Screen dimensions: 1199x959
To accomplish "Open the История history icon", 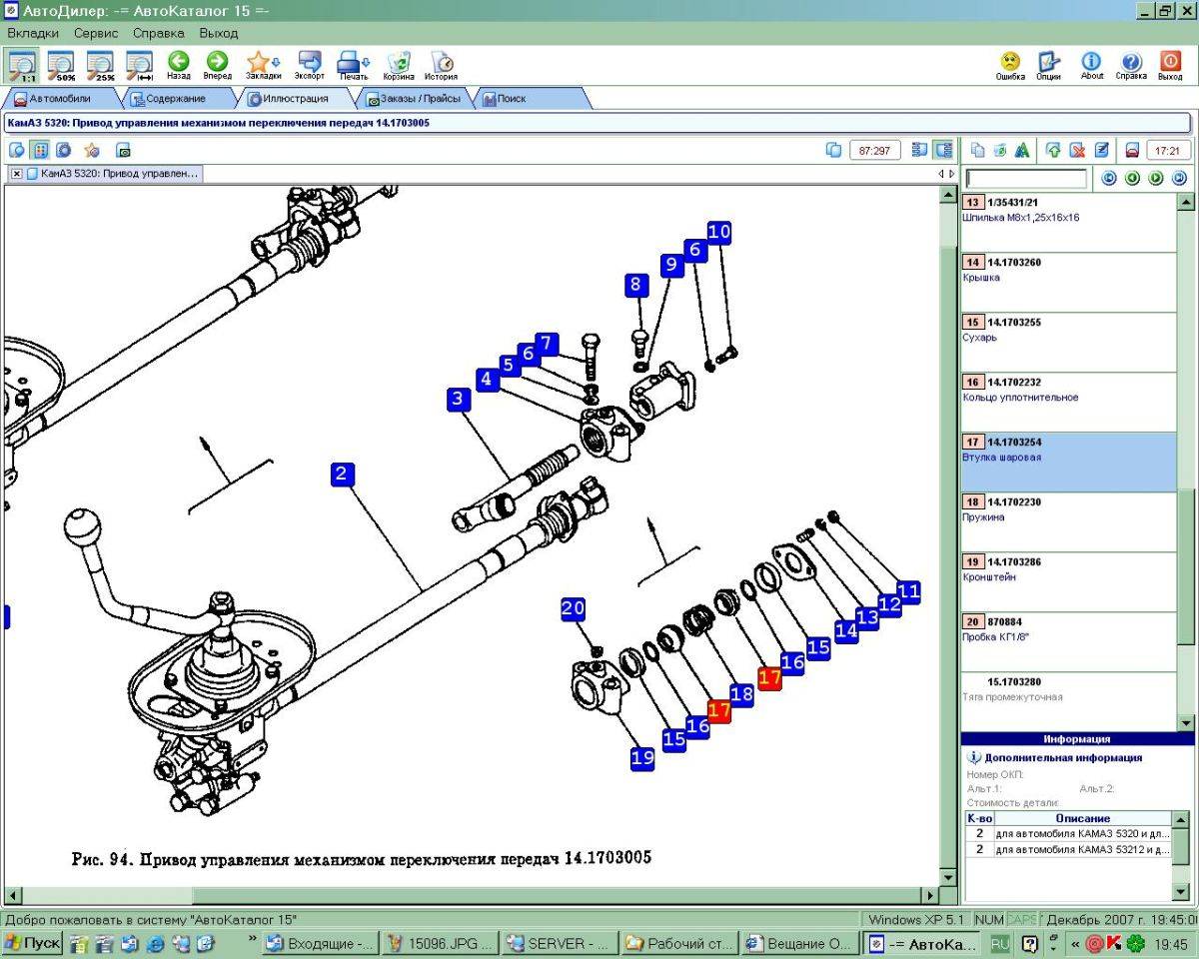I will click(x=441, y=62).
